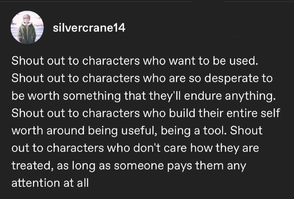Click the silvercrane14 username
Image resolution: width=294 pixels, height=199 pixels.
tap(89, 28)
